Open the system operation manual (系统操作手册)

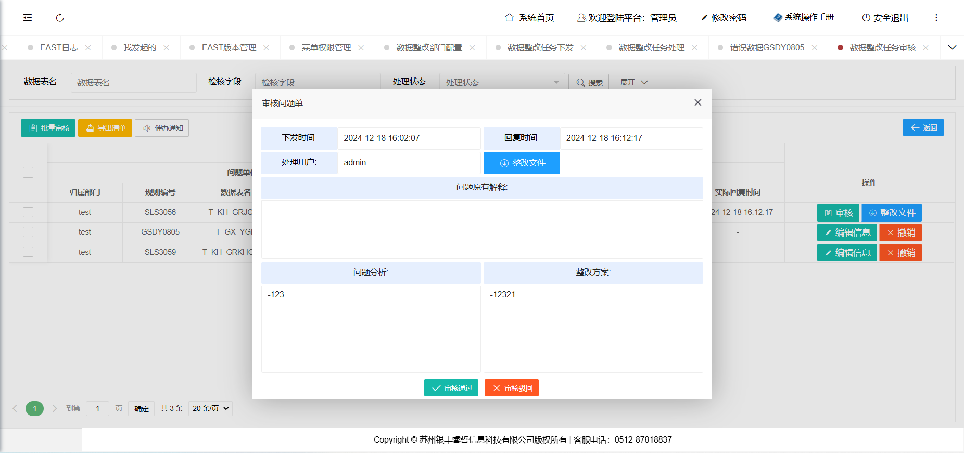coord(804,17)
